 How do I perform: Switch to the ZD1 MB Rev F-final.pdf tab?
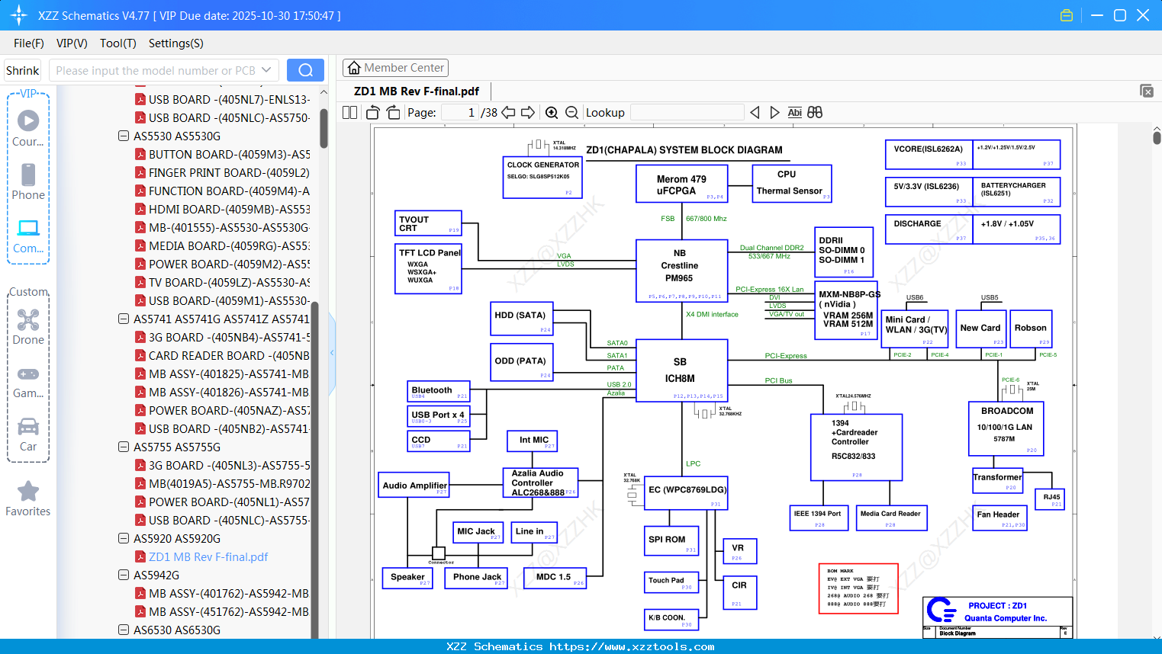417,91
